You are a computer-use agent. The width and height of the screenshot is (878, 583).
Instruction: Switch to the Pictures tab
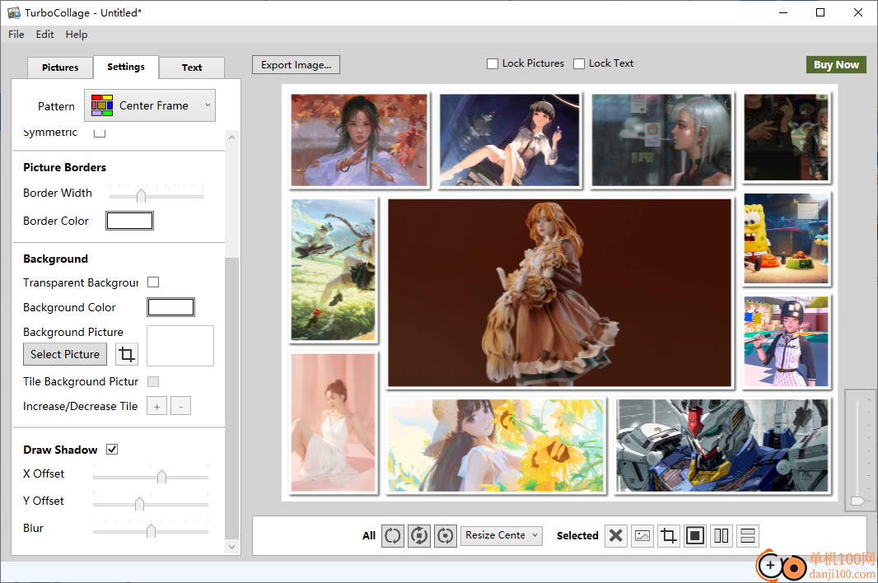pyautogui.click(x=60, y=68)
